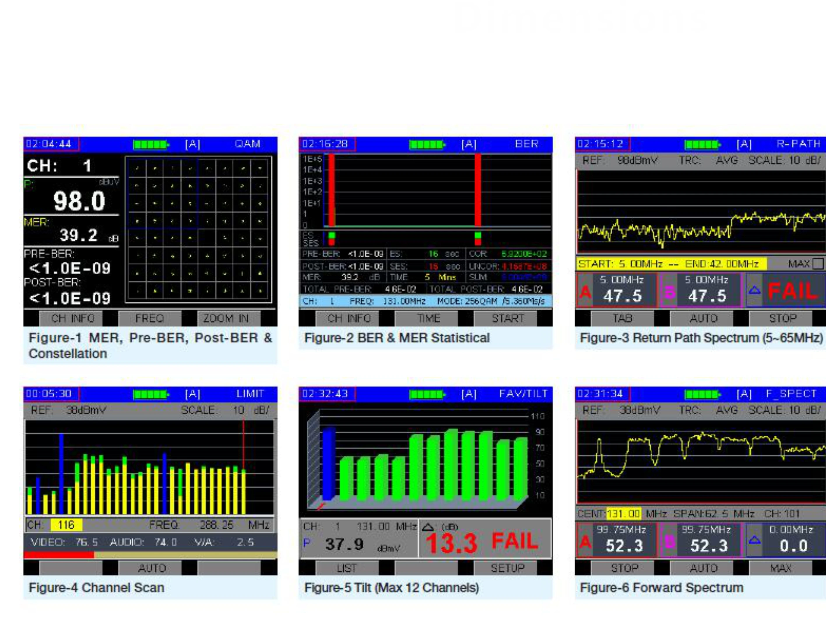Click the blue delta triangle beside FAIL in R-PATH
The width and height of the screenshot is (826, 628).
(754, 290)
